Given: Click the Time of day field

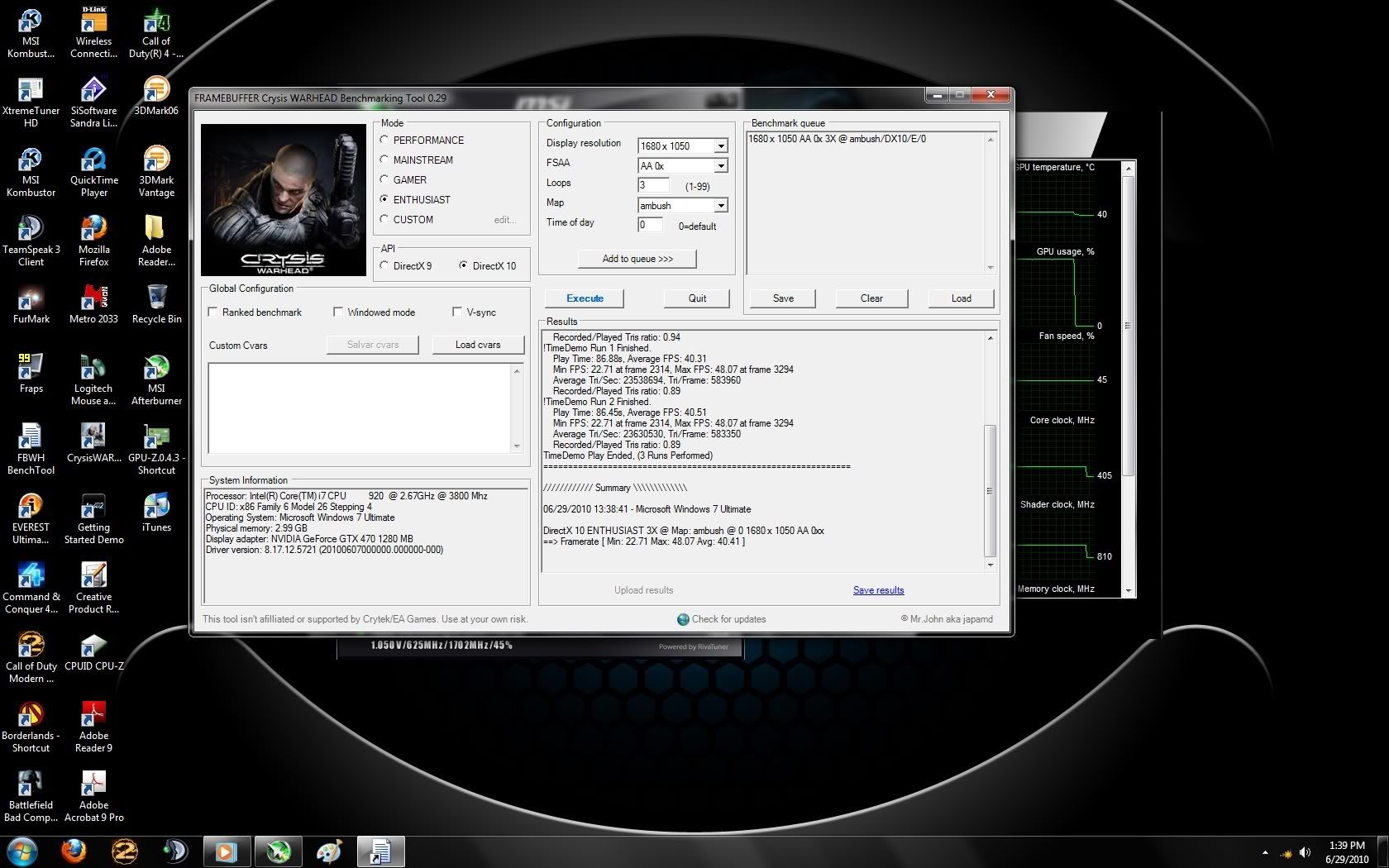Looking at the screenshot, I should (x=650, y=225).
